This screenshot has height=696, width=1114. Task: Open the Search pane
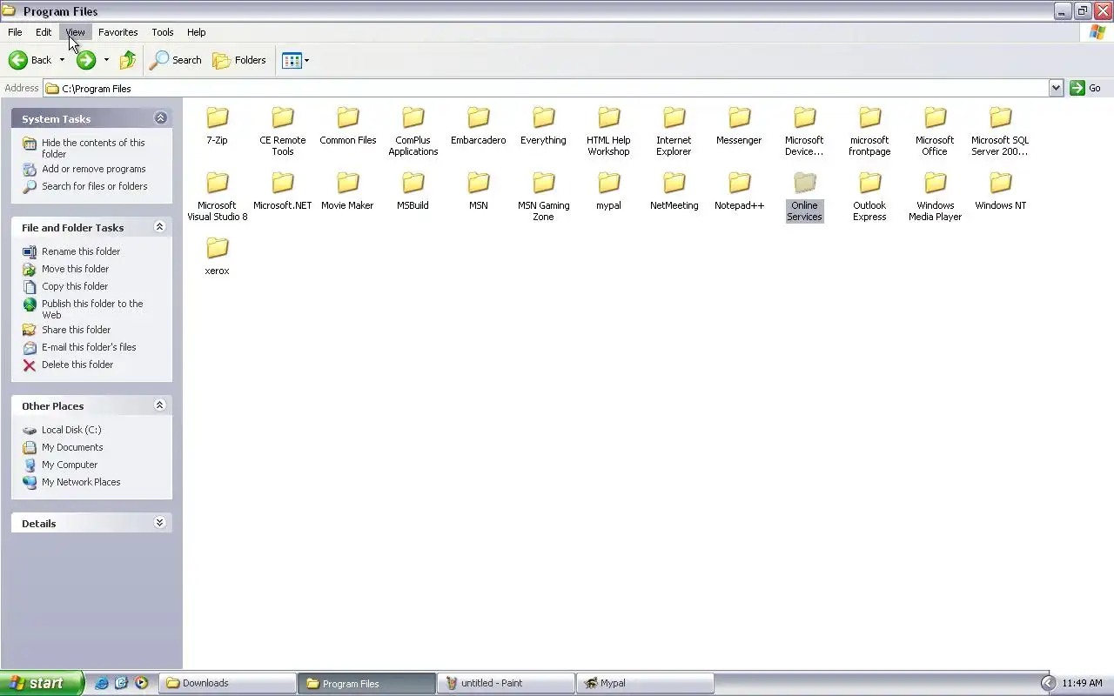(x=176, y=60)
